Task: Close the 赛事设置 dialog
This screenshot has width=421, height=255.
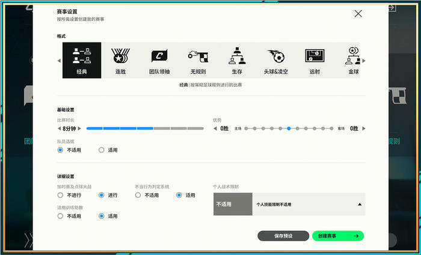Action: pyautogui.click(x=358, y=14)
